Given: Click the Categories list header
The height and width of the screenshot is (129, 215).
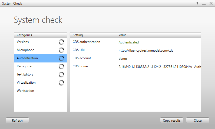Looking at the screenshot, I should [24, 35].
